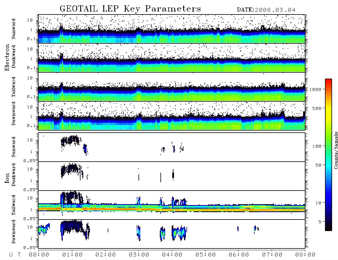The width and height of the screenshot is (338, 260).
Task: Click the 07:00 time axis label
Action: [272, 255]
